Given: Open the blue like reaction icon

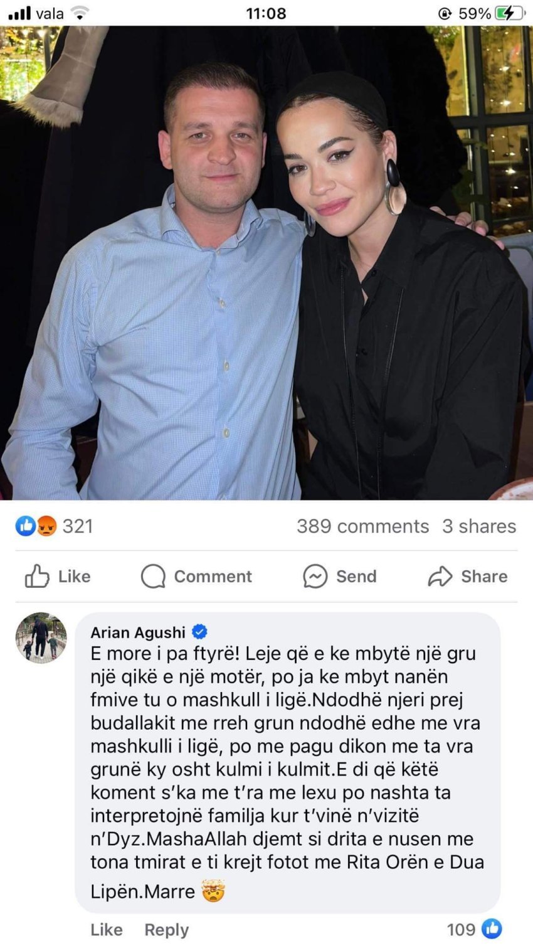Looking at the screenshot, I should point(25,526).
